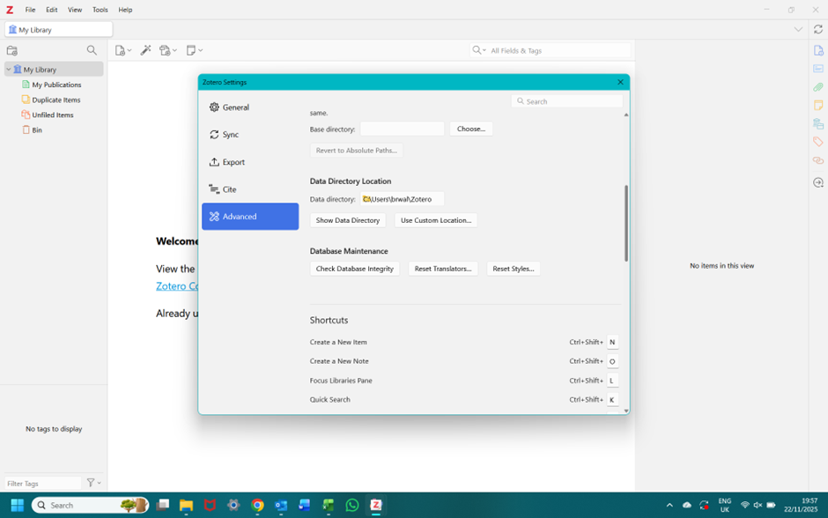828x518 pixels.
Task: Switch to Sync settings pane
Action: tap(250, 135)
